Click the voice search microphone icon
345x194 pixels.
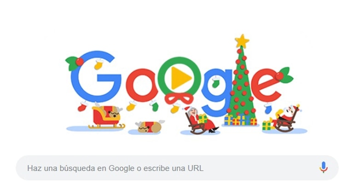click(323, 167)
